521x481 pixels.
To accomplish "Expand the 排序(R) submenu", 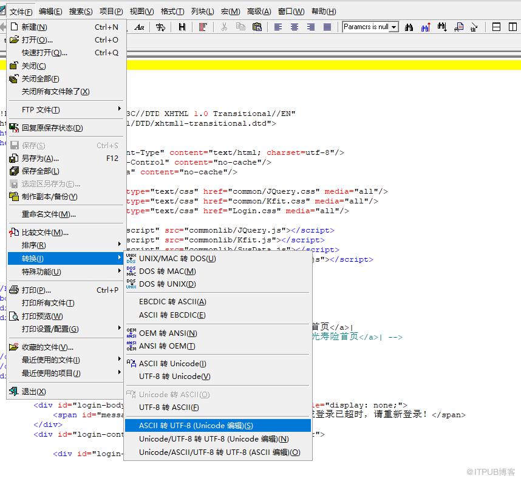I will tap(66, 245).
